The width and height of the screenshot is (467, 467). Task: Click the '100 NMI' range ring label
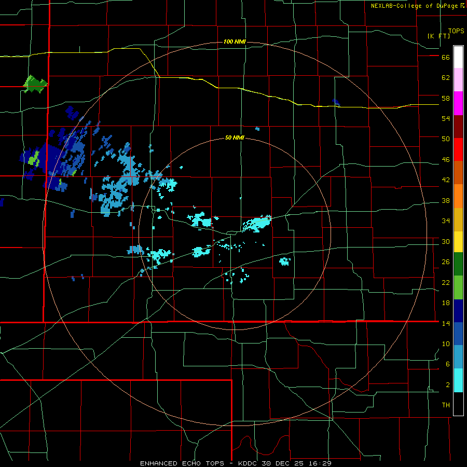click(235, 42)
